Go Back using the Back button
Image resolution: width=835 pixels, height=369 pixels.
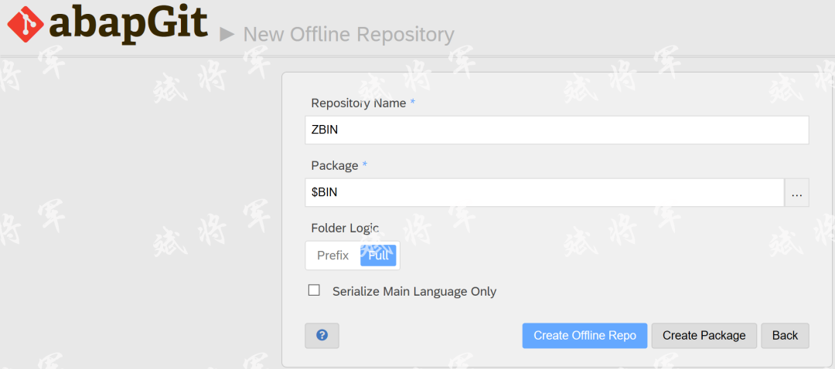tap(785, 336)
